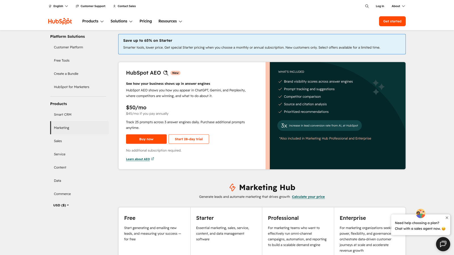The width and height of the screenshot is (454, 255).
Task: Open the Solutions navigation dropdown
Action: click(121, 21)
